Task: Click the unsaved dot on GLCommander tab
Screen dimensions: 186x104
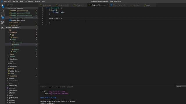Action: click(108, 5)
